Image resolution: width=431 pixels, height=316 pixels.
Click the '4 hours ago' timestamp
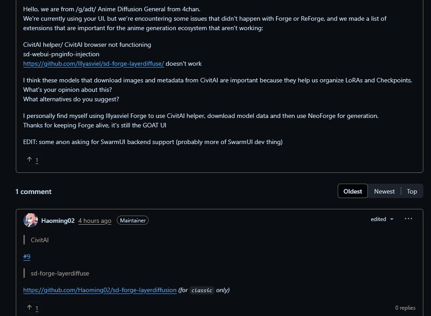[95, 221]
